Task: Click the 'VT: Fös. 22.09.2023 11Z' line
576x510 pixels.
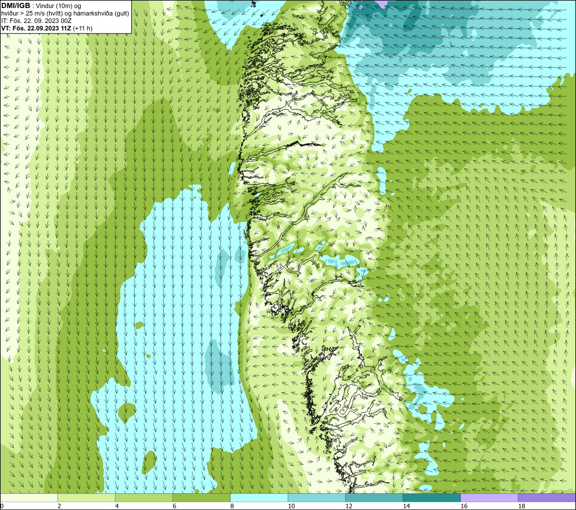Action: point(47,28)
